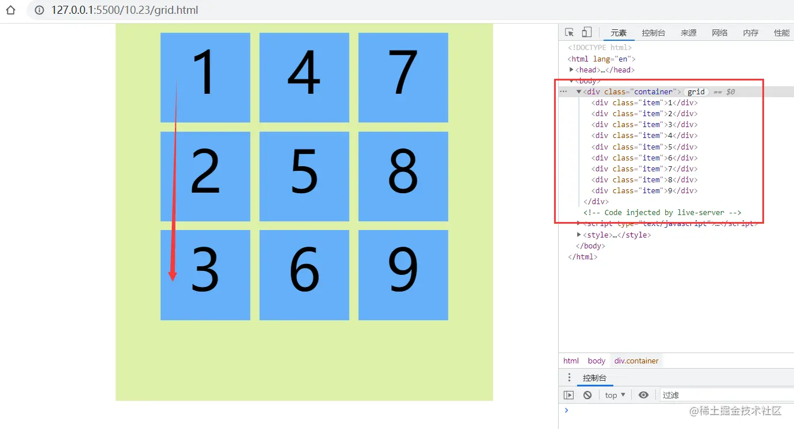The width and height of the screenshot is (794, 429).
Task: Click grid item number 1
Action: pyautogui.click(x=205, y=78)
